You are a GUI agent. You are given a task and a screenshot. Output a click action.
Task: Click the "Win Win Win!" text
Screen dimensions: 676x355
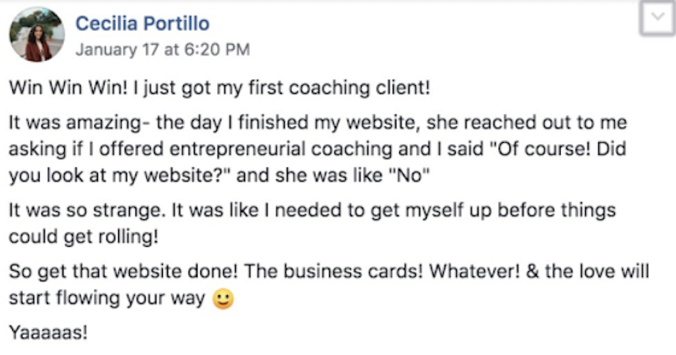click(55, 89)
